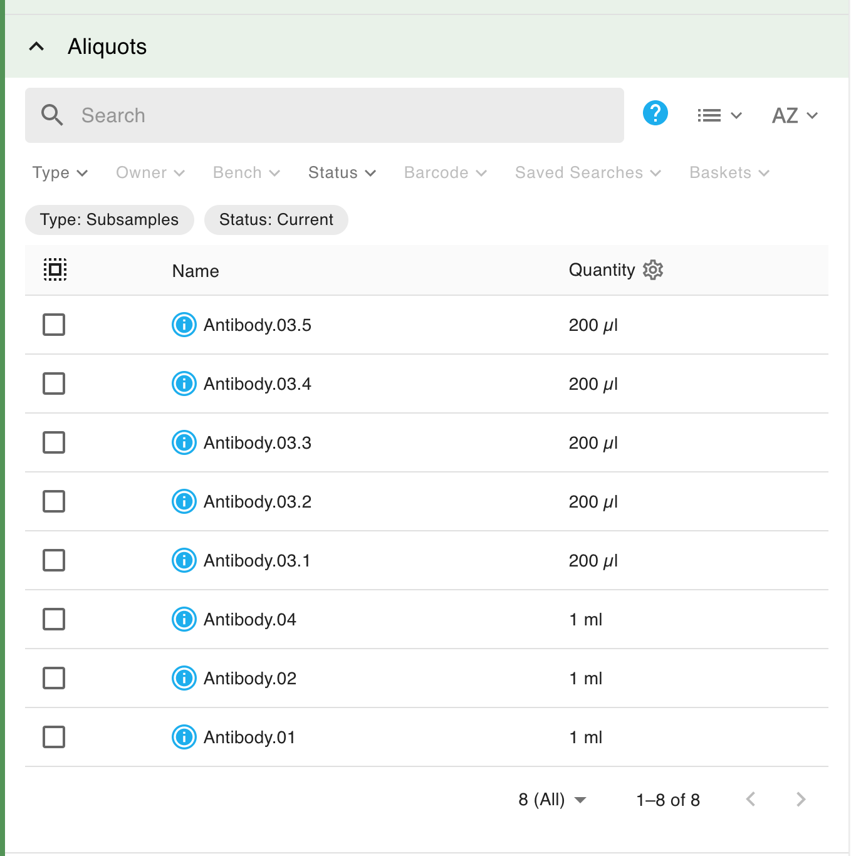
Task: Click the Name column header
Action: (196, 271)
